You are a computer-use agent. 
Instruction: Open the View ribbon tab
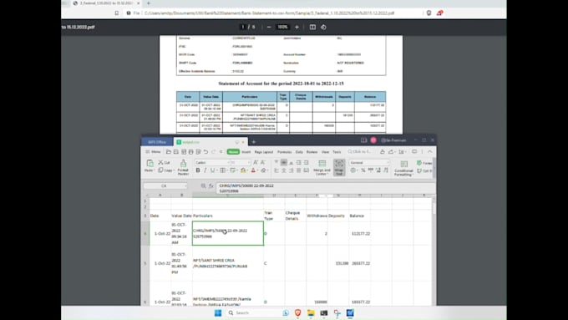(x=325, y=152)
